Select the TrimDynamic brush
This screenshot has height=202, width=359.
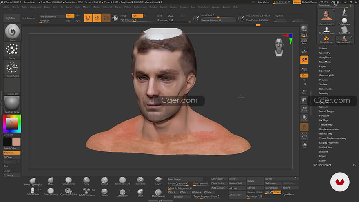[x=51, y=192]
